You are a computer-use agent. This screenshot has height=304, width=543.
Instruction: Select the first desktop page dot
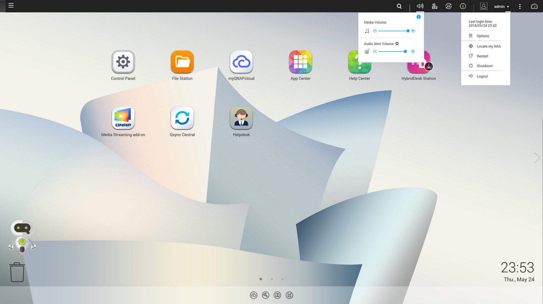click(x=261, y=279)
